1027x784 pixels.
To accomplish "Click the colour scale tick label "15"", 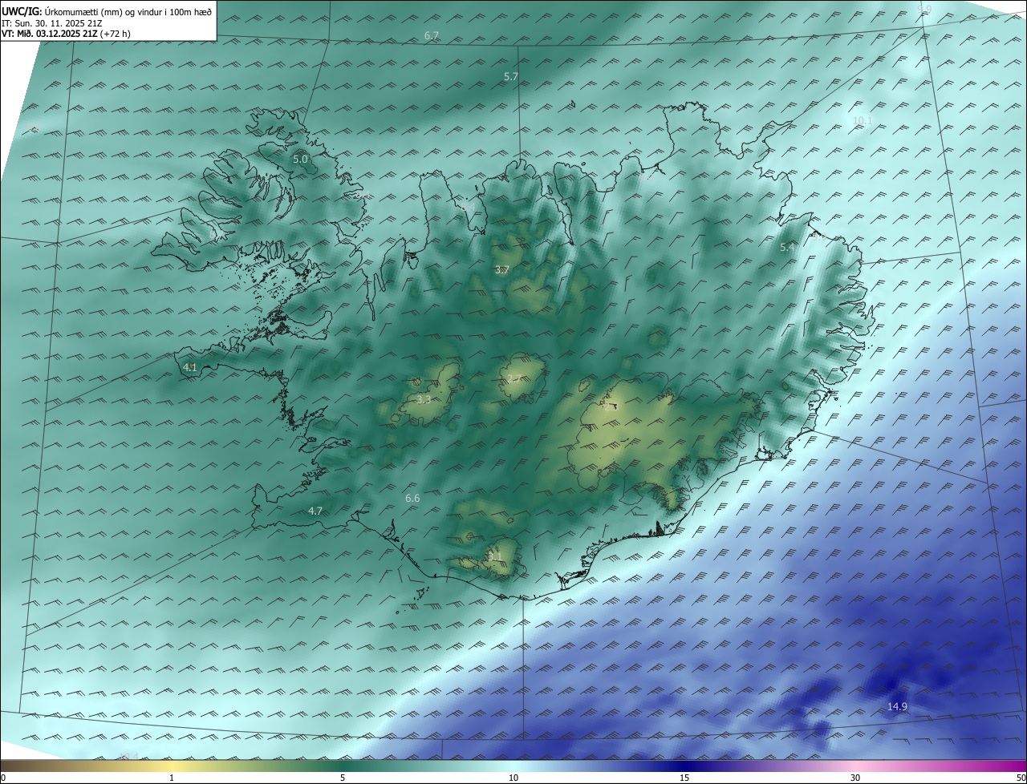I will click(x=684, y=778).
